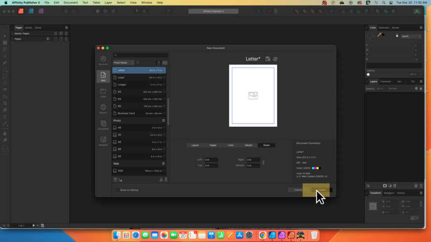Select landscape orientation icon in preset list
Viewport: 431px width, 242px height.
(x=165, y=63)
